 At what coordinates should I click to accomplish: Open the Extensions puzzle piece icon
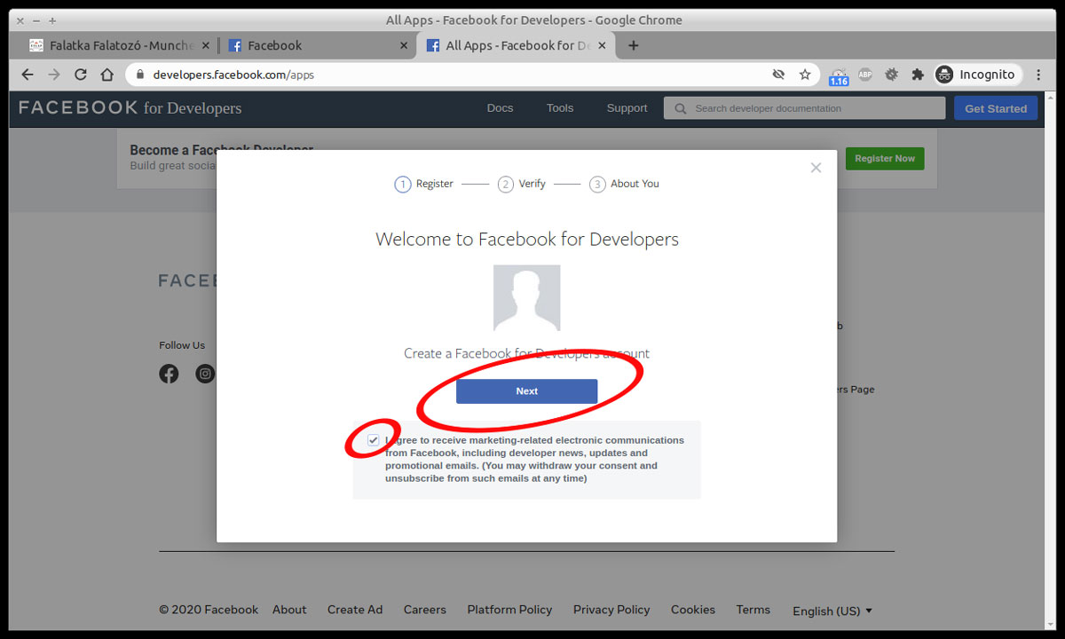coord(918,75)
